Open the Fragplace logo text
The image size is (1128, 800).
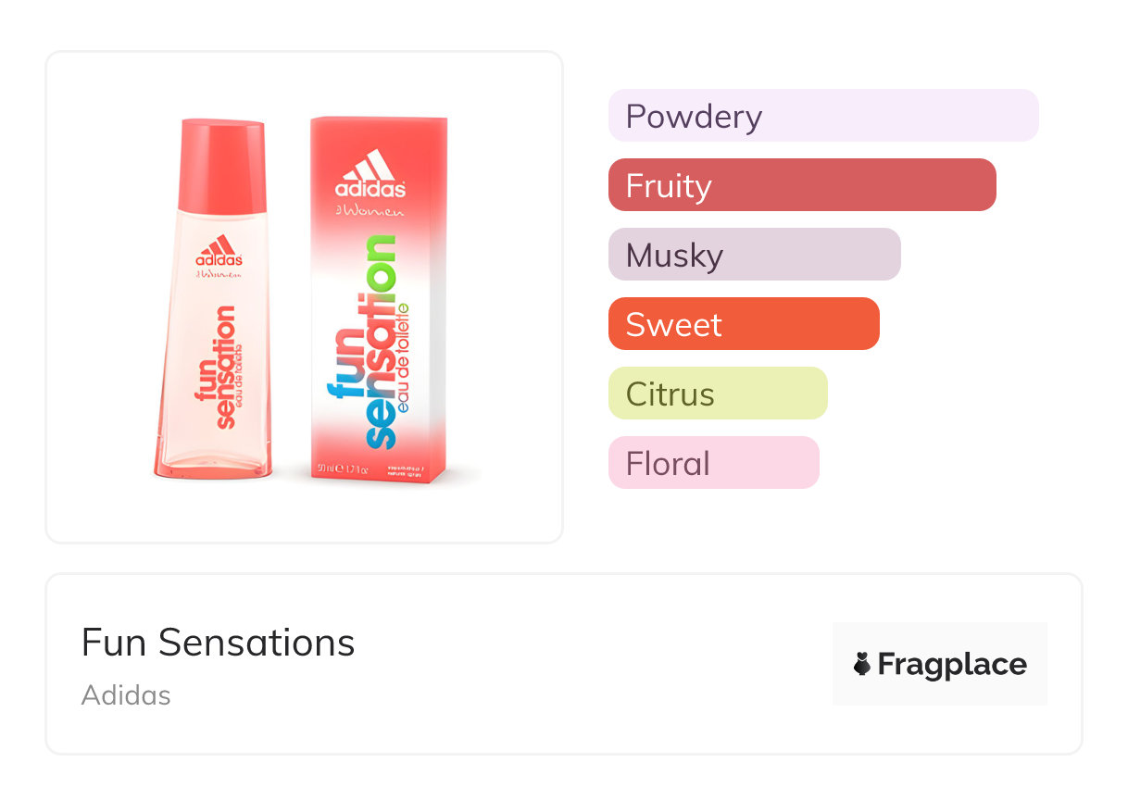click(x=951, y=664)
